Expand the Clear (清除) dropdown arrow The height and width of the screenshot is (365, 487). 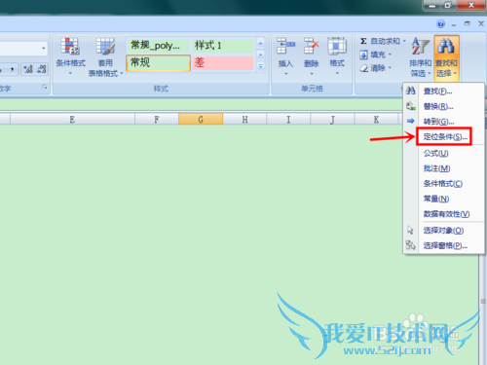[390, 68]
